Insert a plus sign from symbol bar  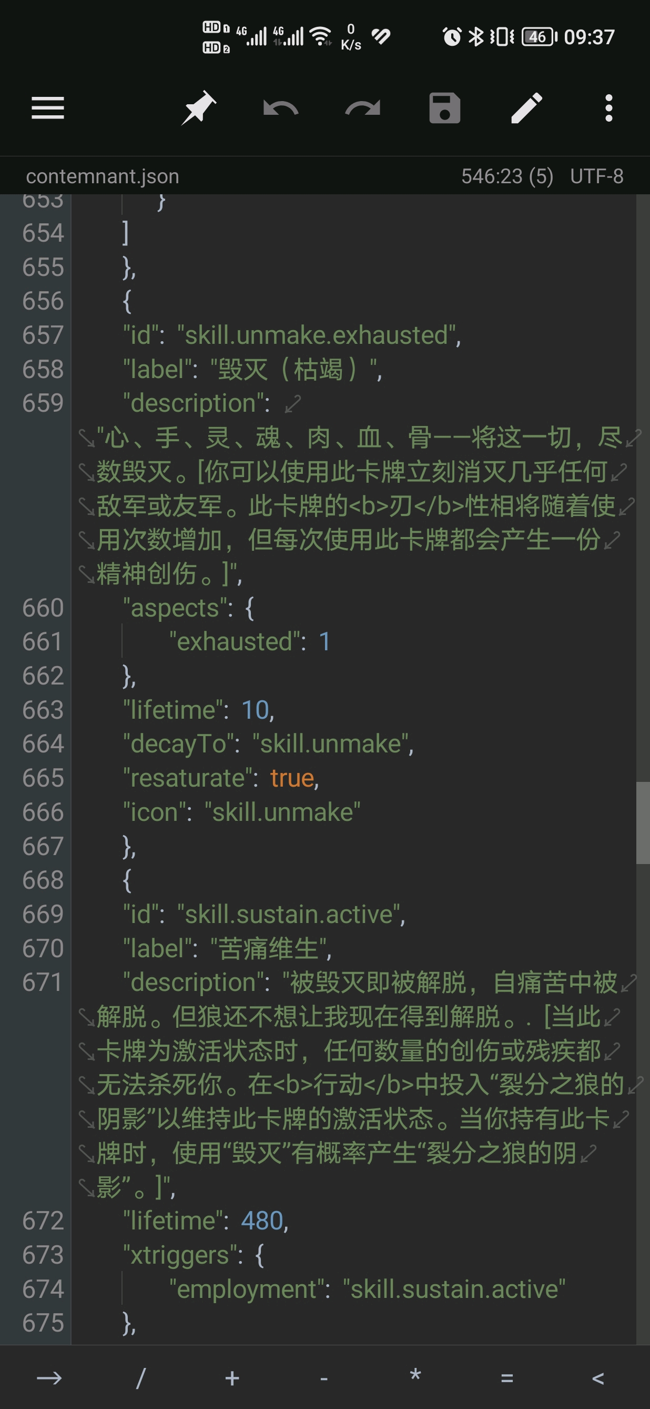232,1378
